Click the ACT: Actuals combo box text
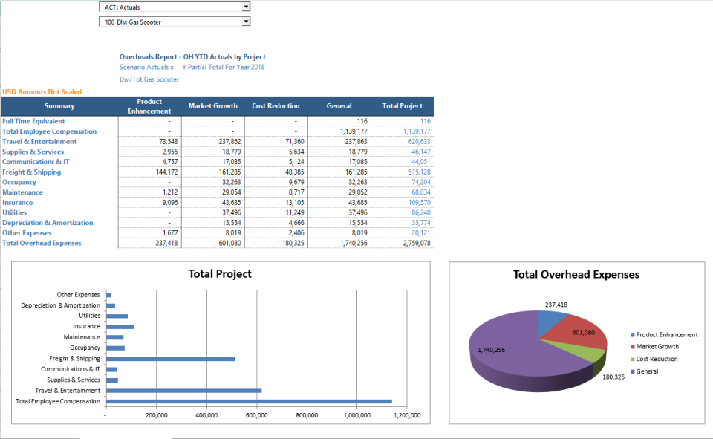Image resolution: width=713 pixels, height=439 pixels. point(123,7)
